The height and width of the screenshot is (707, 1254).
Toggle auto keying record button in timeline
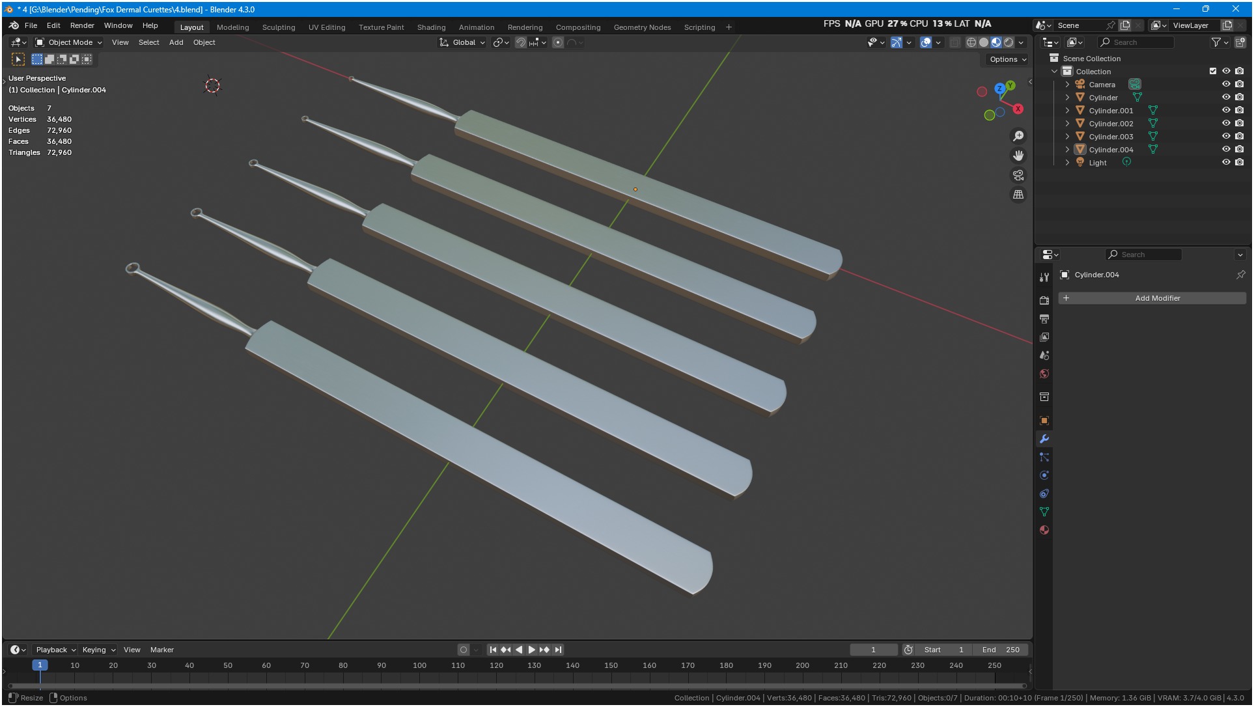point(464,650)
